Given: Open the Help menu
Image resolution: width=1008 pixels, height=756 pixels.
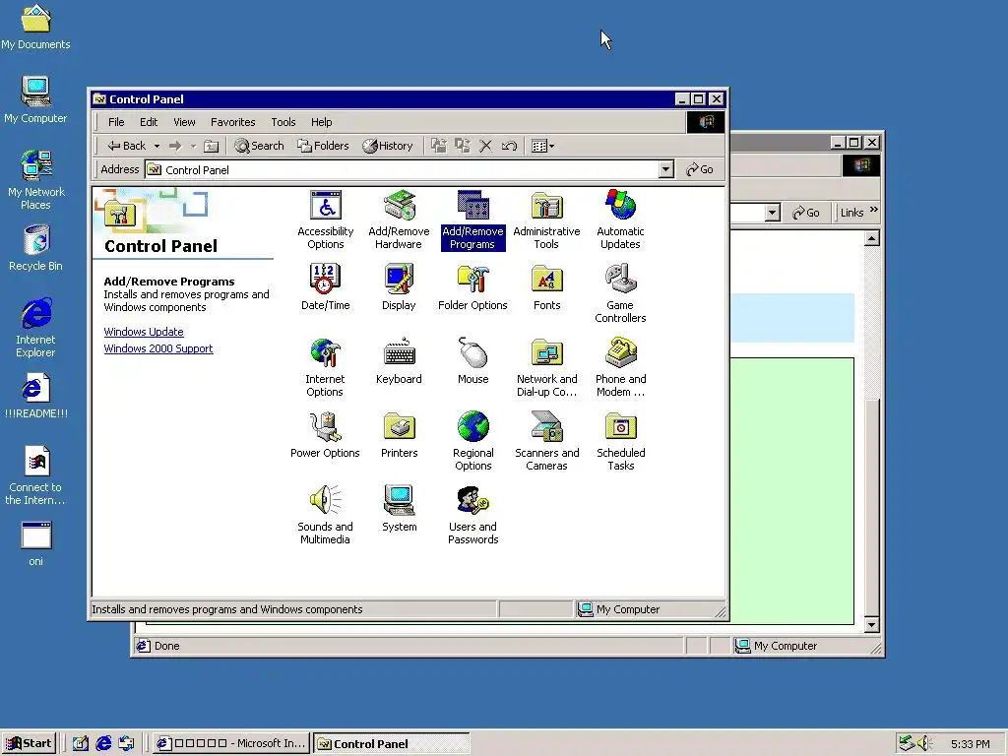Looking at the screenshot, I should [x=322, y=122].
